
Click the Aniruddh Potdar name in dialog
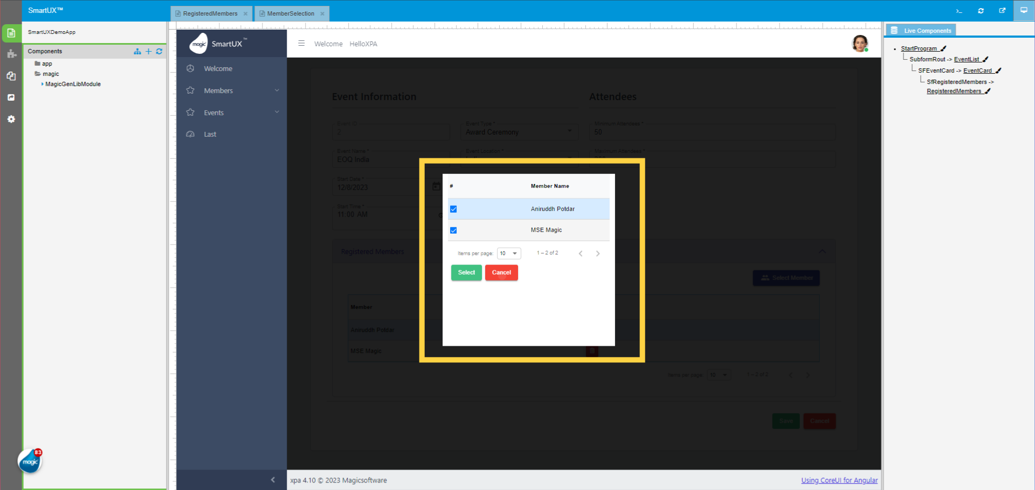coord(553,209)
